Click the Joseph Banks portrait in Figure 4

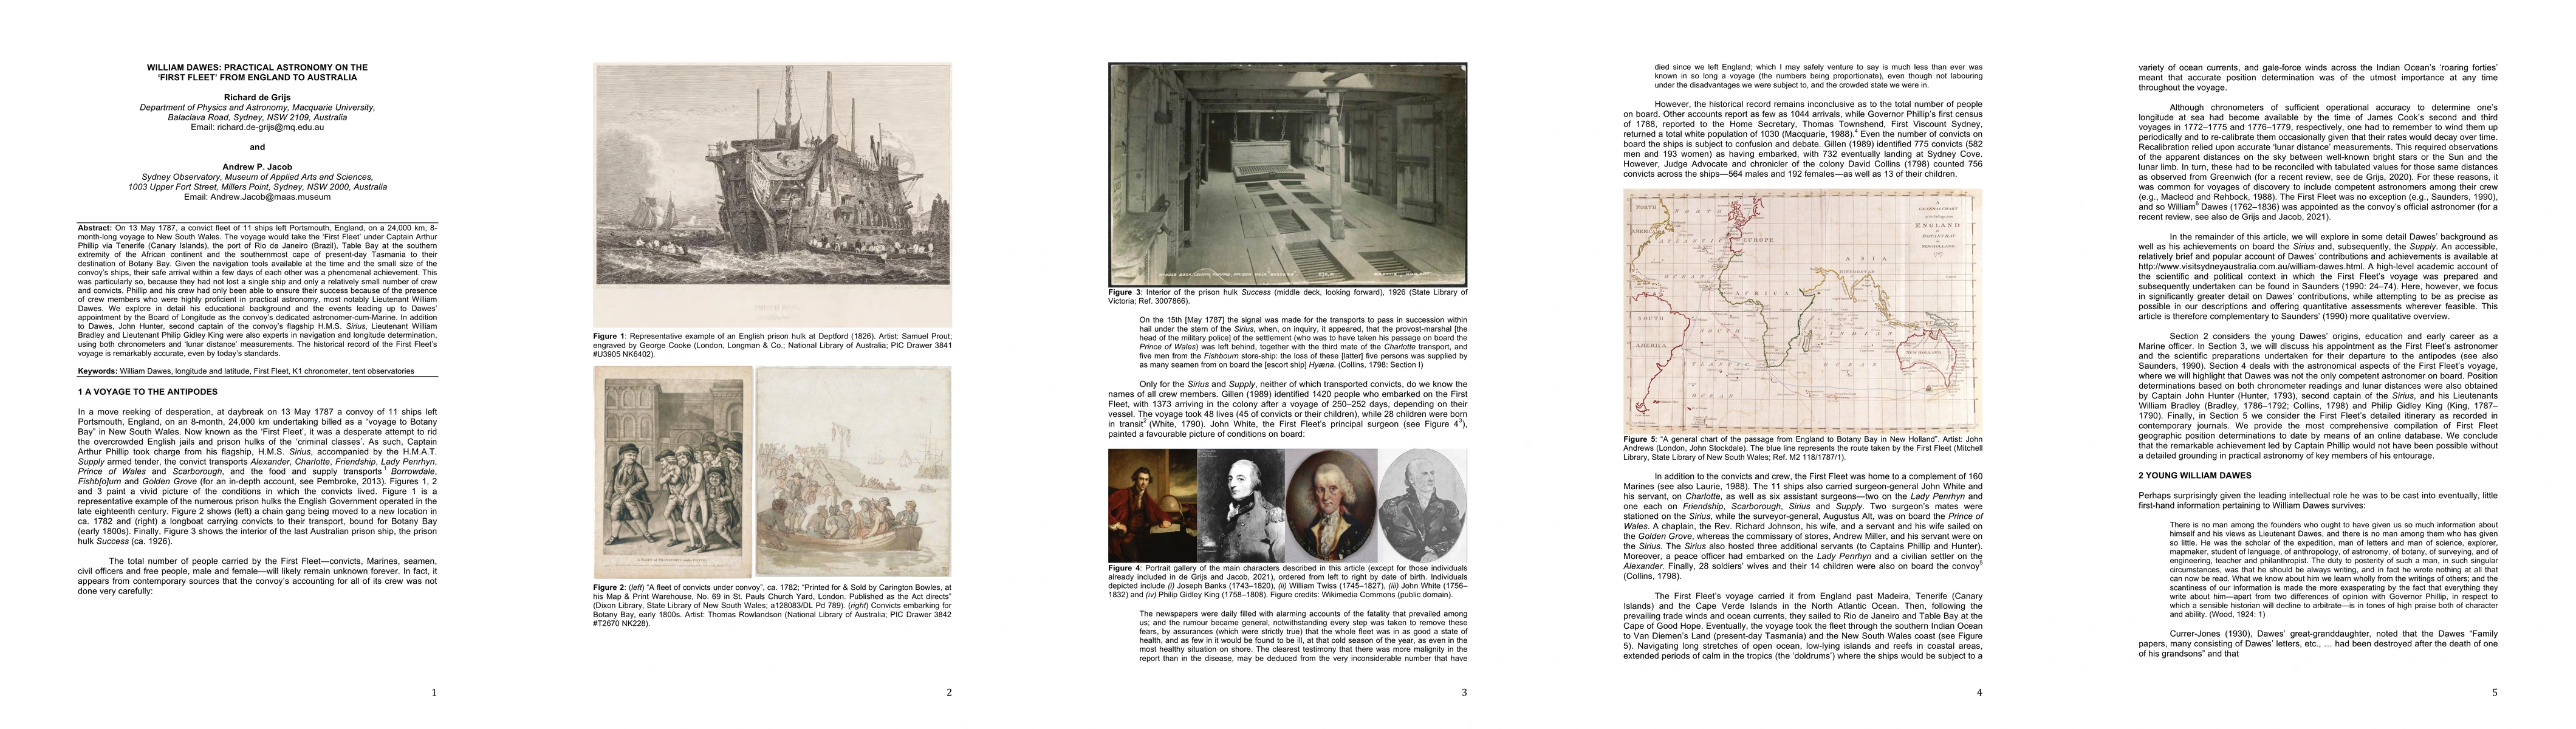point(1152,505)
